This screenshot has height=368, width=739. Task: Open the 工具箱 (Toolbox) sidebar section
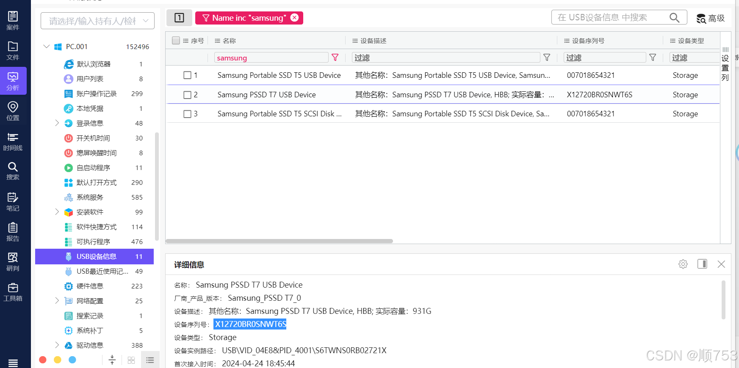[13, 292]
